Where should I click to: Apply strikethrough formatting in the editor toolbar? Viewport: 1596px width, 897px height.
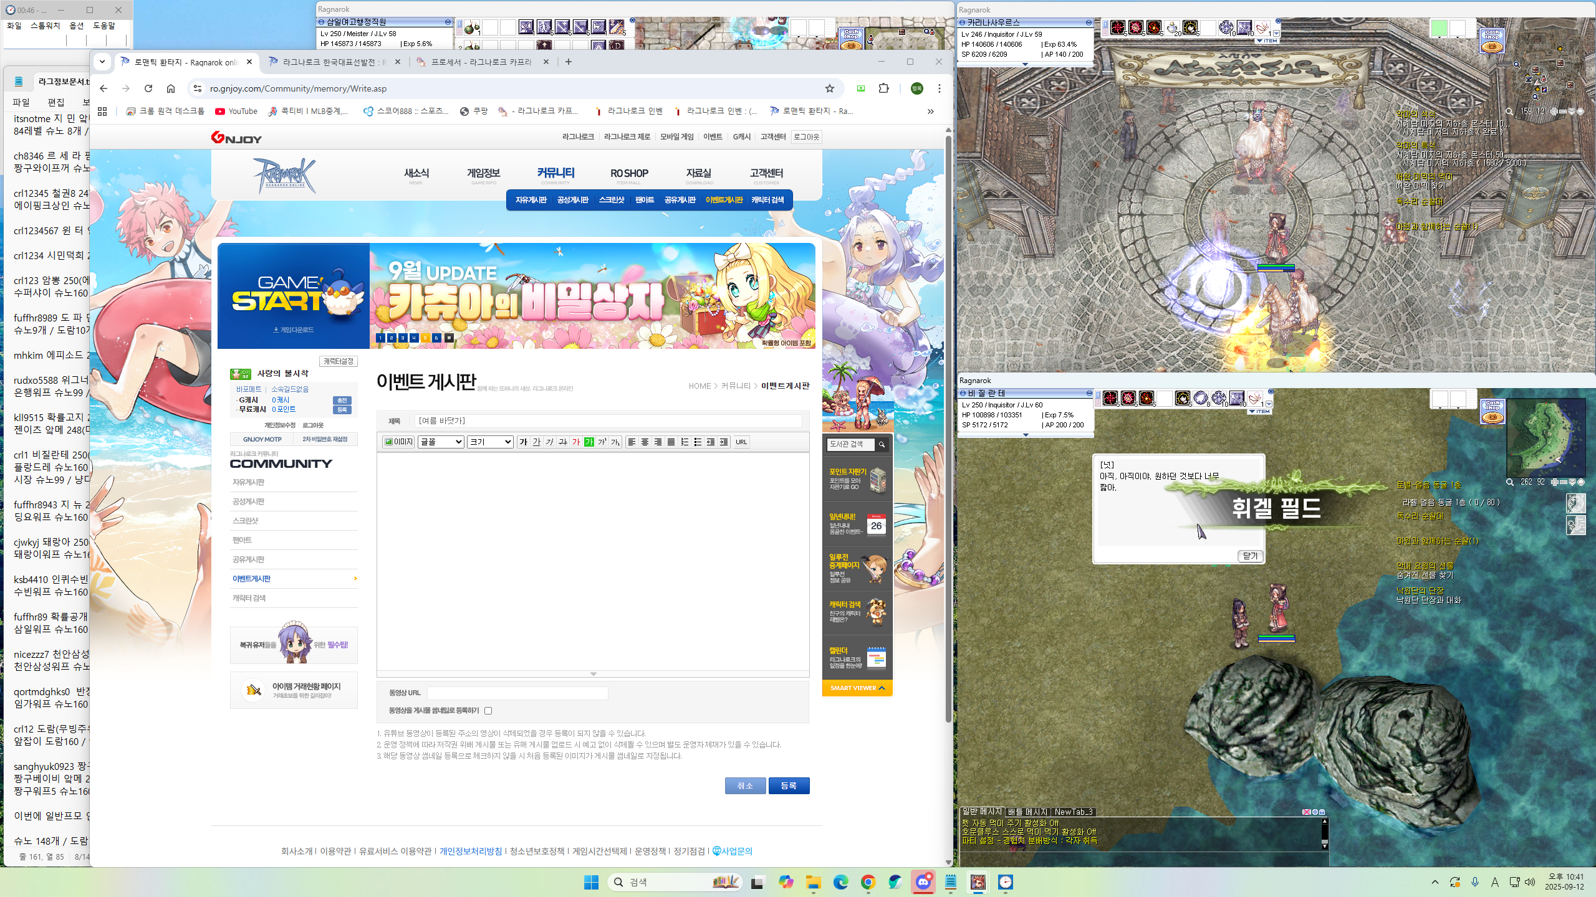562,442
